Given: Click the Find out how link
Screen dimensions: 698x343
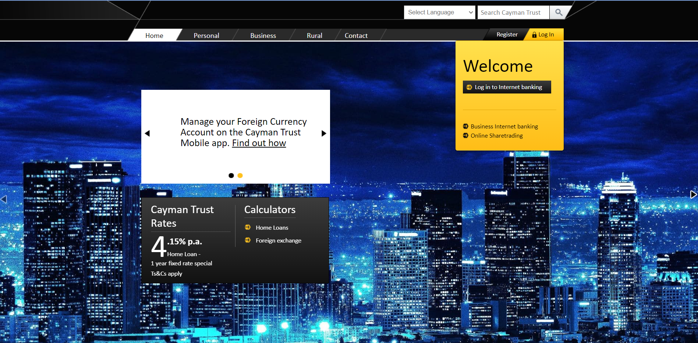Looking at the screenshot, I should pos(259,143).
